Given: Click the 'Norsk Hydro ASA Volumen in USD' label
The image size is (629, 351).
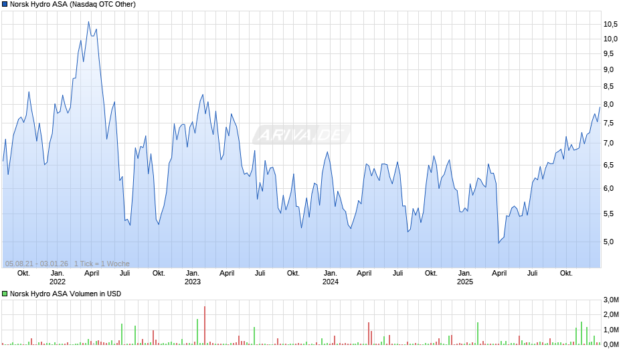Looking at the screenshot, I should click(66, 294).
